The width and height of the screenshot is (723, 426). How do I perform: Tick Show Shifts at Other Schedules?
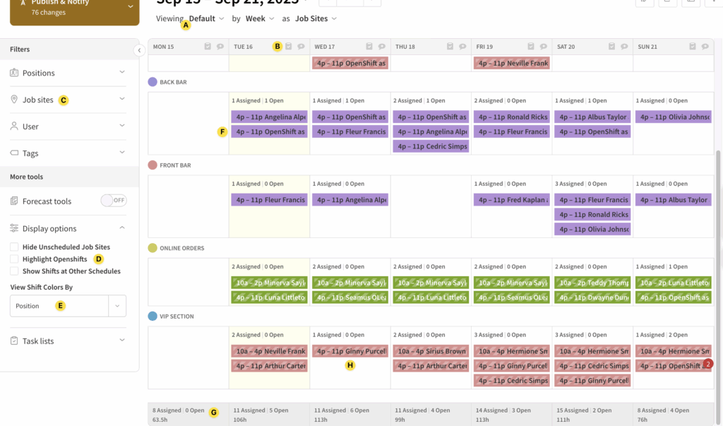pyautogui.click(x=15, y=271)
